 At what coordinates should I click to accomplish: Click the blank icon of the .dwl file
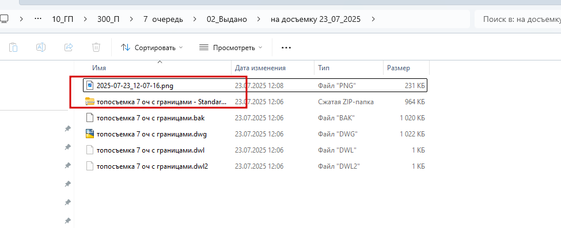pyautogui.click(x=89, y=150)
